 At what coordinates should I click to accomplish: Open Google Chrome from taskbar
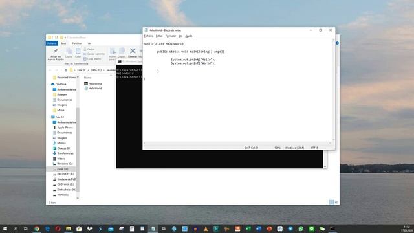tap(37, 228)
